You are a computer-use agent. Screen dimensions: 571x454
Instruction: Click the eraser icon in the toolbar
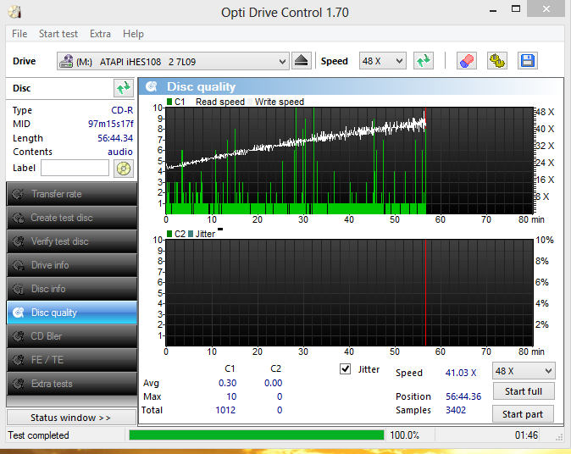click(x=467, y=61)
